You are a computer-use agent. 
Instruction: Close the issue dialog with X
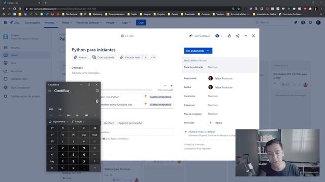coord(253,36)
